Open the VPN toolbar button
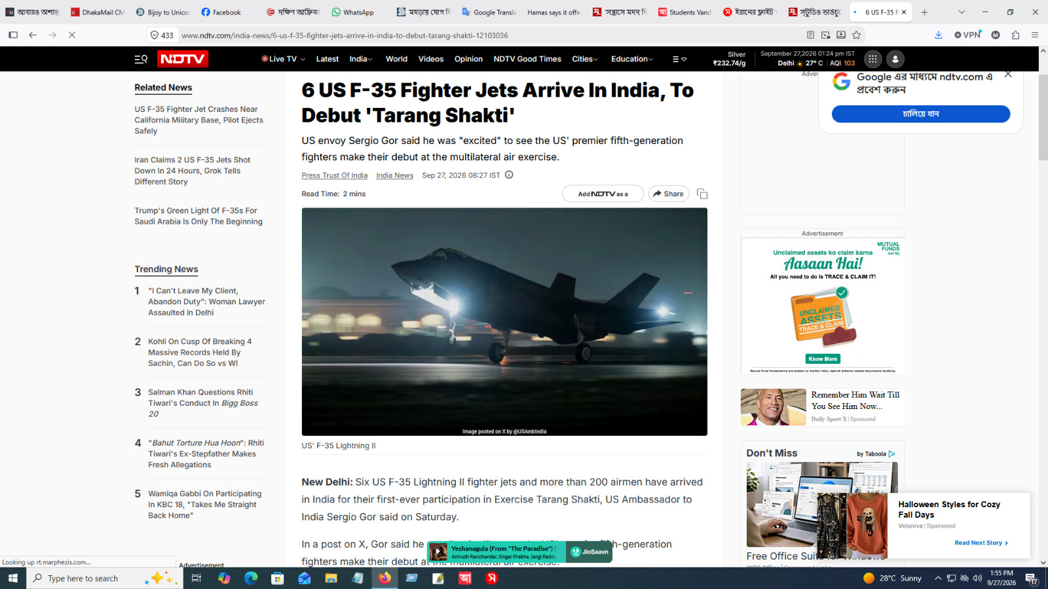Viewport: 1048px width, 589px height. click(967, 35)
